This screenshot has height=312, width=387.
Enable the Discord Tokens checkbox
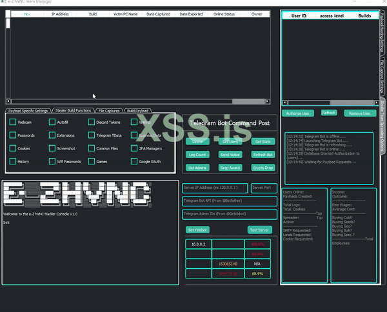click(92, 122)
